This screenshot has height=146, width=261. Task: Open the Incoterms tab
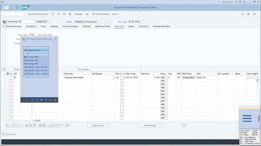click(144, 26)
